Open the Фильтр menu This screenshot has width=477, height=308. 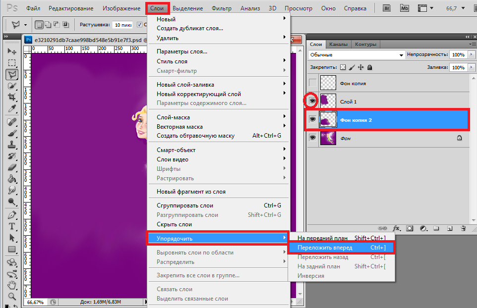click(x=222, y=8)
